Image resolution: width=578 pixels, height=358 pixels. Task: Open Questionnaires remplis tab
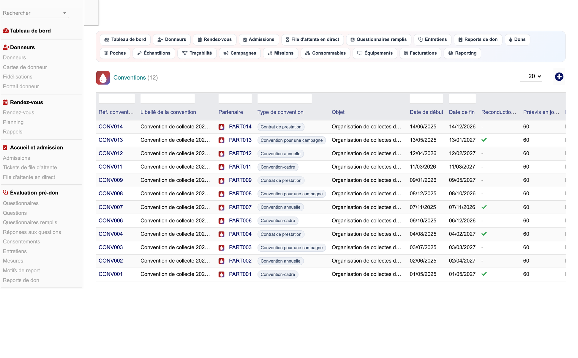(x=379, y=40)
